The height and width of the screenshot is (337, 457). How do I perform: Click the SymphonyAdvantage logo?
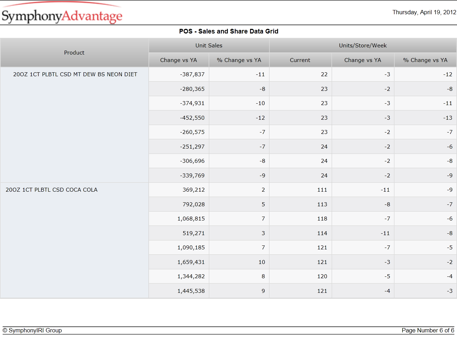62,14
